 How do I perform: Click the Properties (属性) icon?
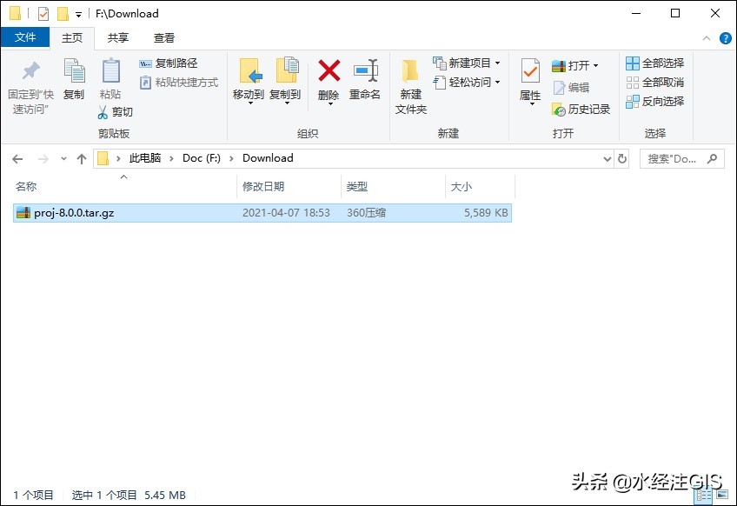(x=530, y=71)
